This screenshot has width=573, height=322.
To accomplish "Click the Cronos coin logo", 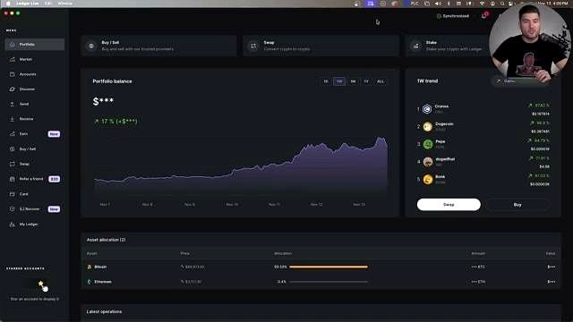I will pos(427,109).
